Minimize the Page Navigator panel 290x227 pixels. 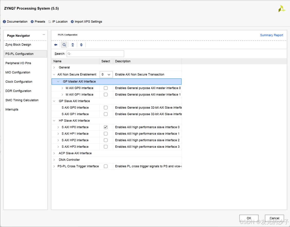44,35
